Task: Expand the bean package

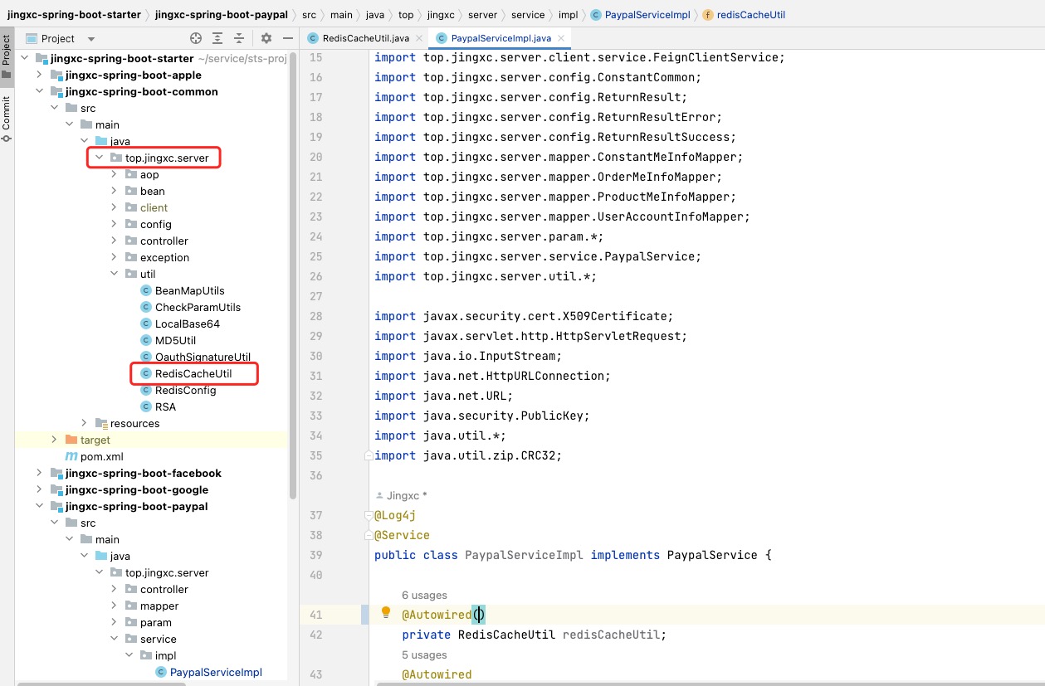Action: (x=115, y=191)
